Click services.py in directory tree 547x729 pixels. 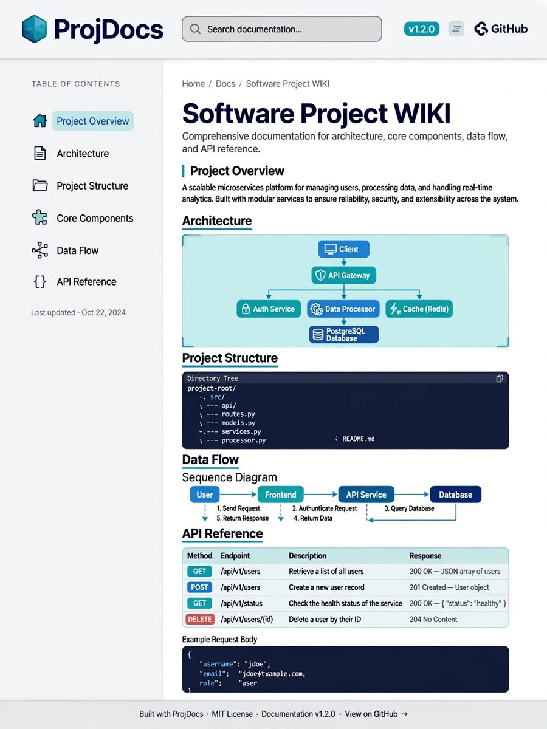point(241,431)
